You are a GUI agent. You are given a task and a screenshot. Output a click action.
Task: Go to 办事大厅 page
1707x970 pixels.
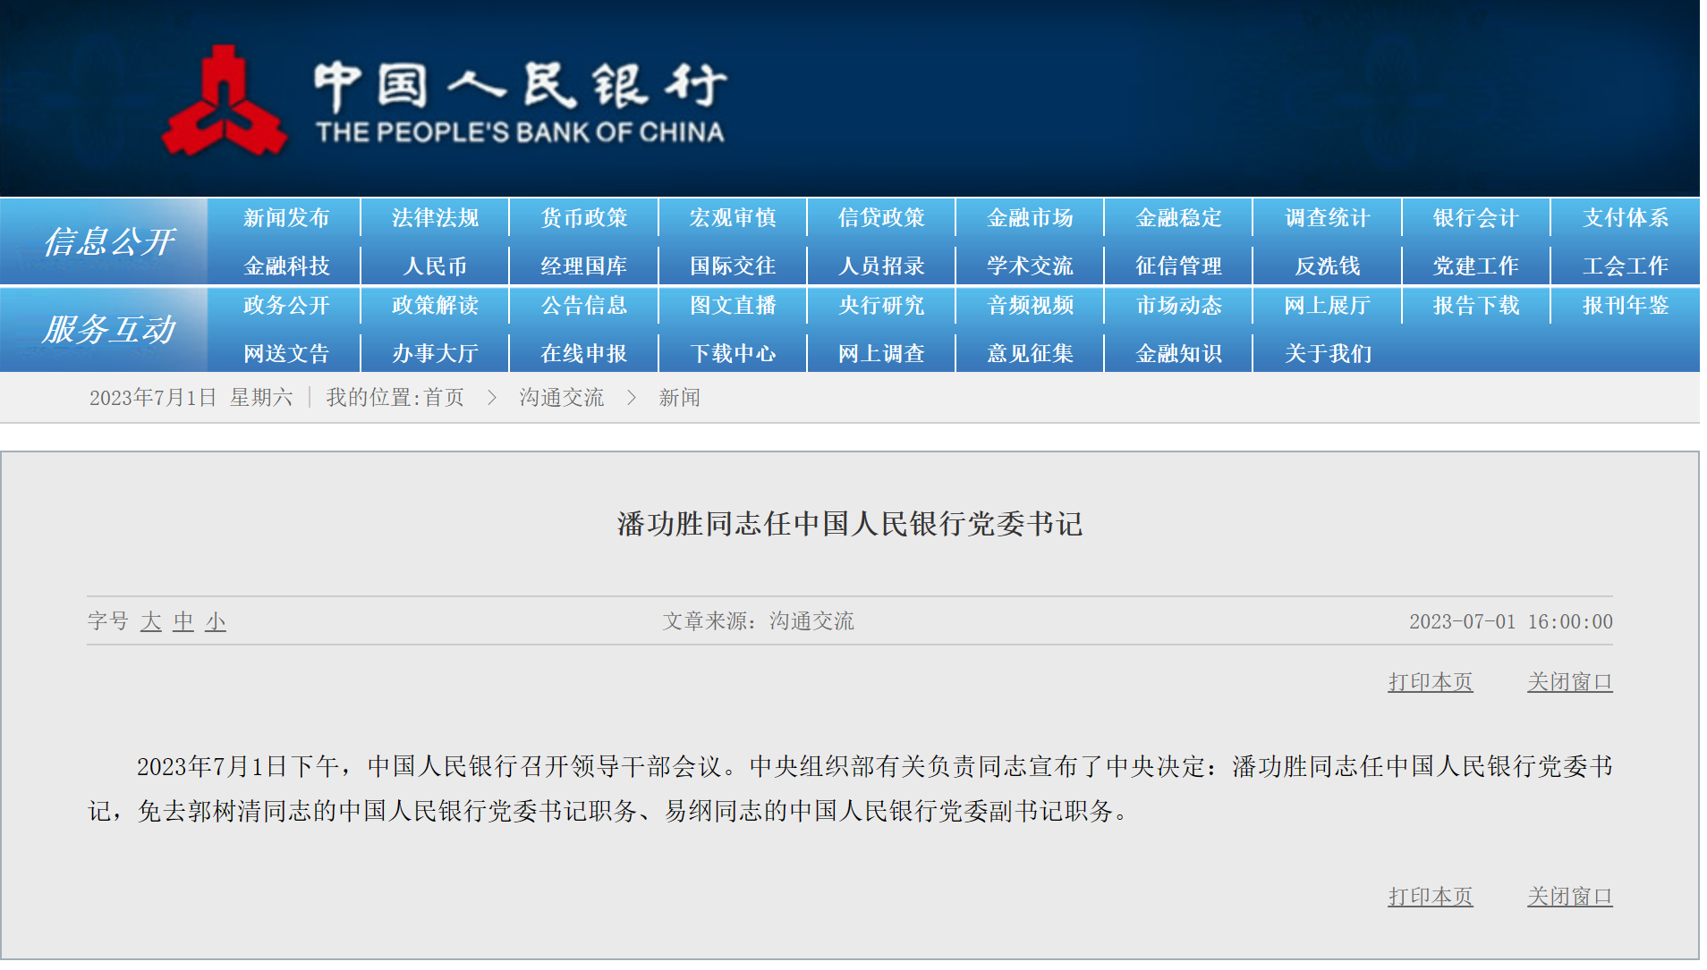point(435,354)
